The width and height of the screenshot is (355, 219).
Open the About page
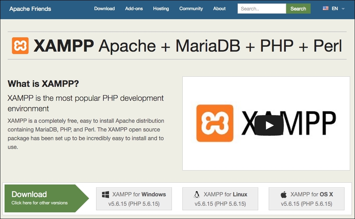(219, 8)
